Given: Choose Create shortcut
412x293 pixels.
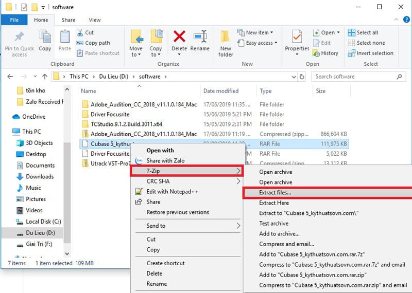Looking at the screenshot, I should point(165,263).
